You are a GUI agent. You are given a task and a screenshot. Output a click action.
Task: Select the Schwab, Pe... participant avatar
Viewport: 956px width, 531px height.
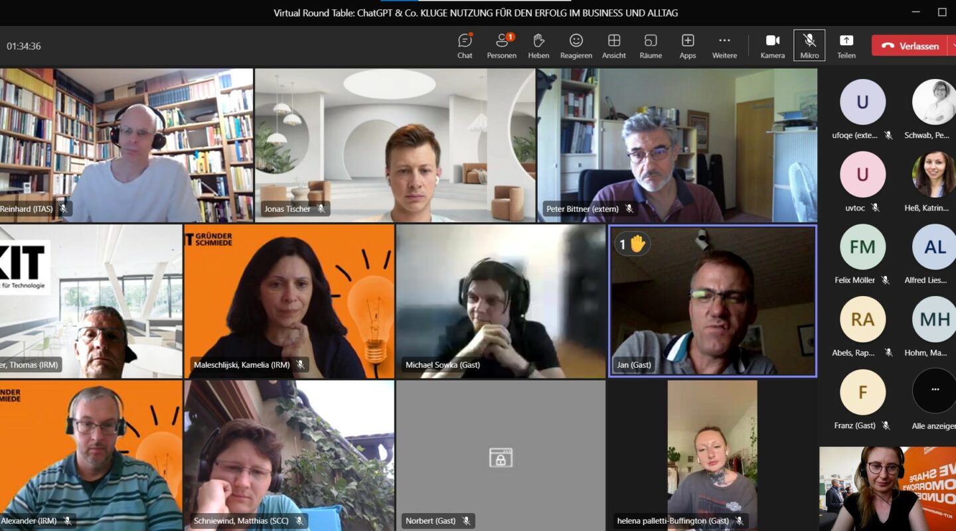[935, 102]
